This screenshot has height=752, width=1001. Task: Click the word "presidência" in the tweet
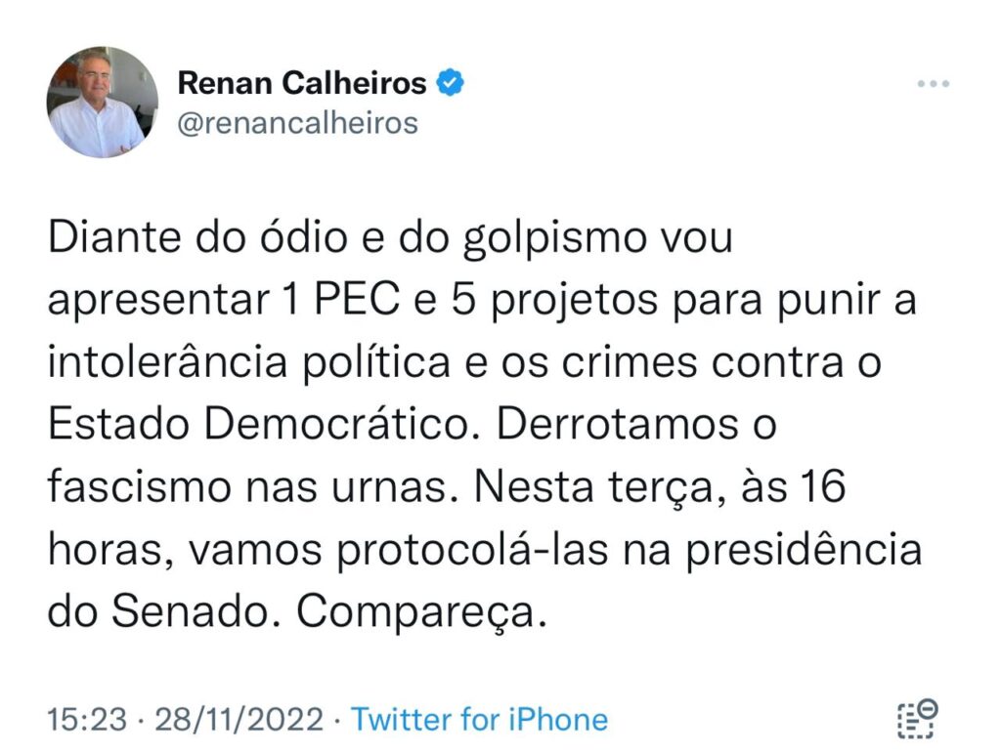(x=815, y=549)
